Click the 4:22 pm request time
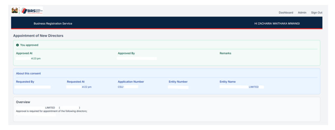This screenshot has height=130, width=335. [87, 87]
